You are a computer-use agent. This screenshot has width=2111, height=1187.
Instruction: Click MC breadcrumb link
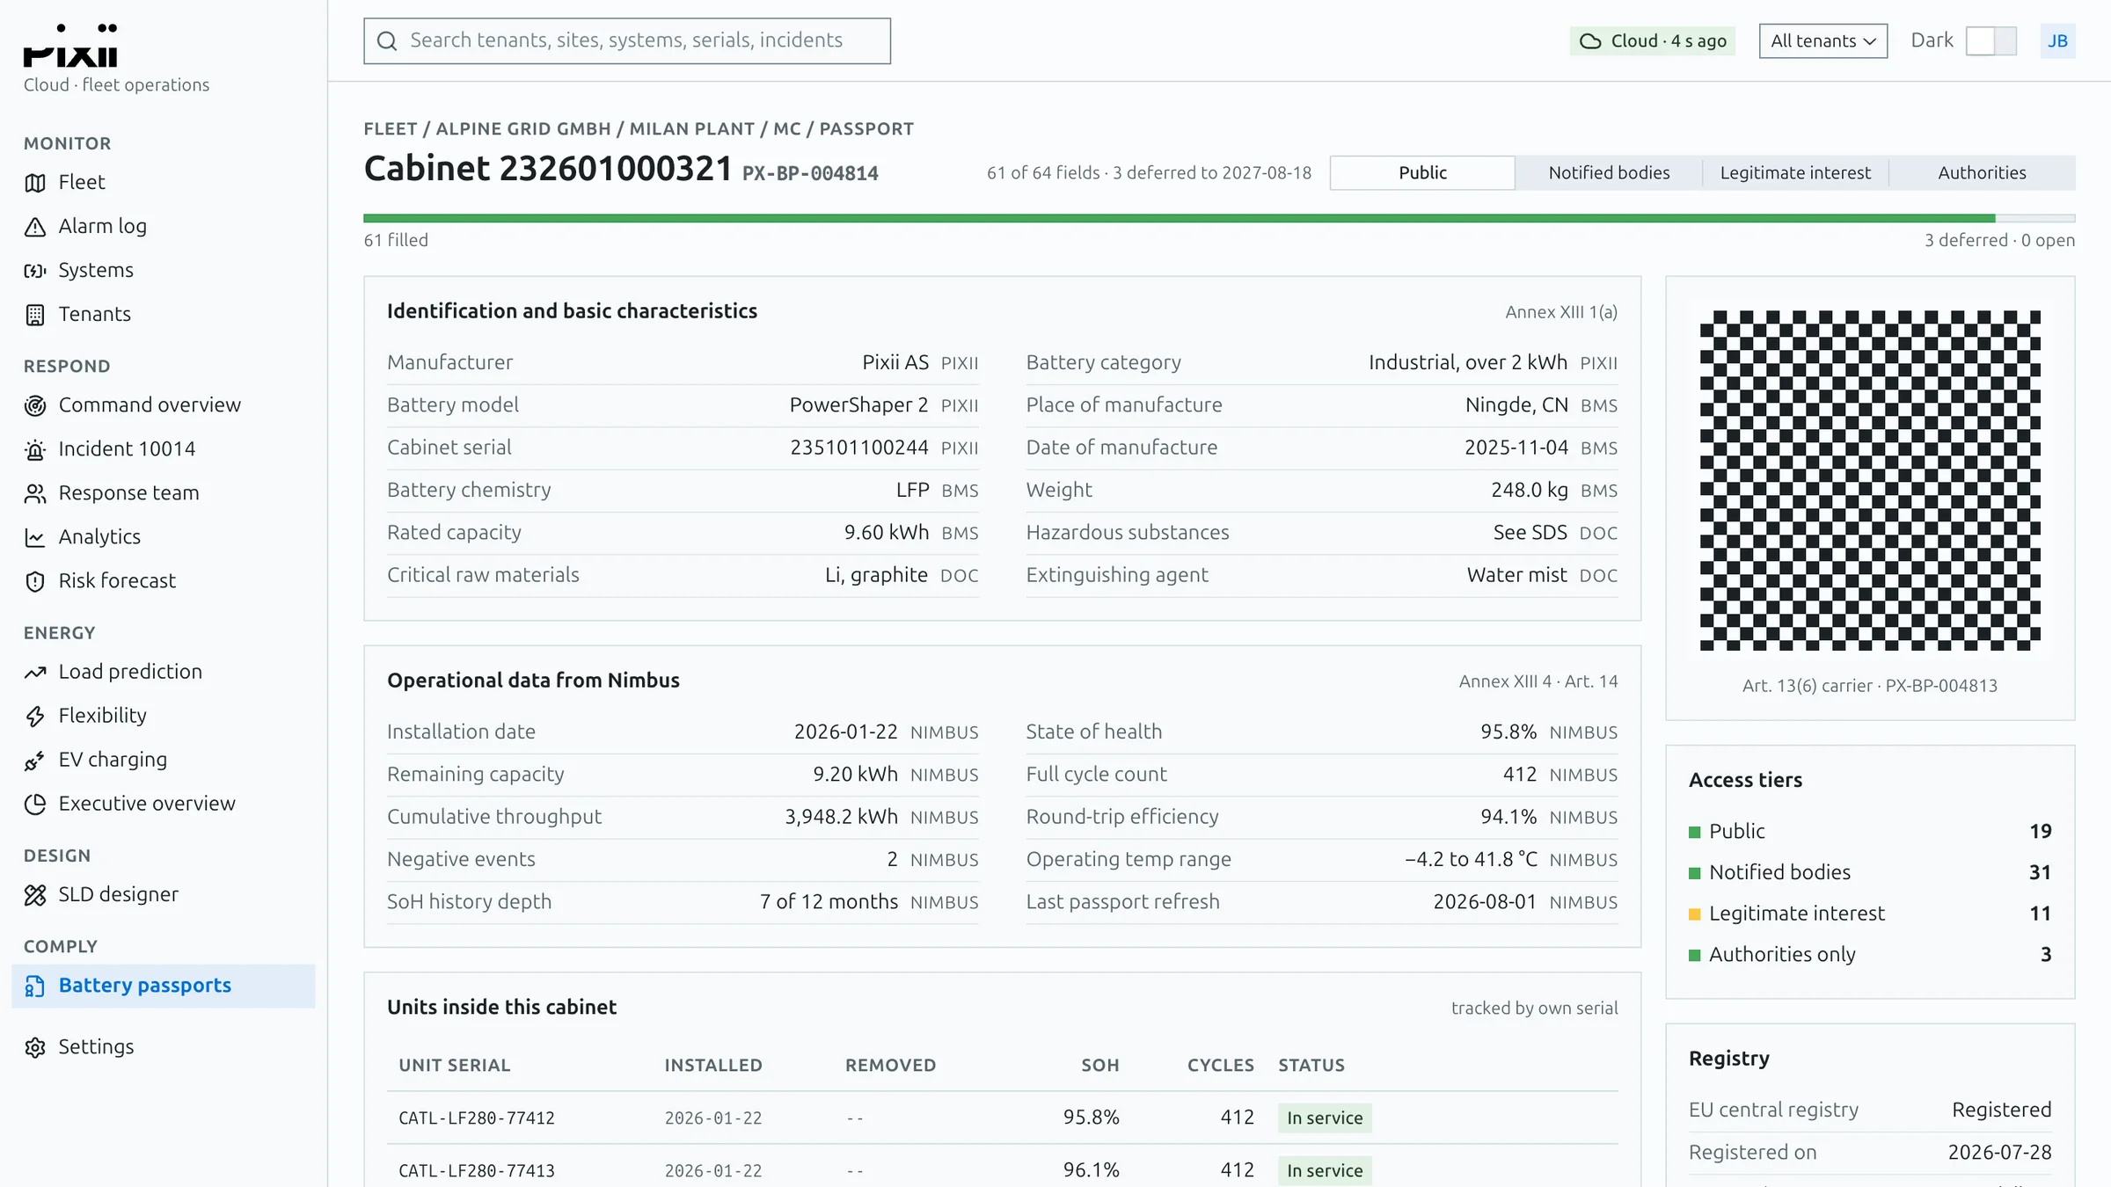[x=787, y=128]
